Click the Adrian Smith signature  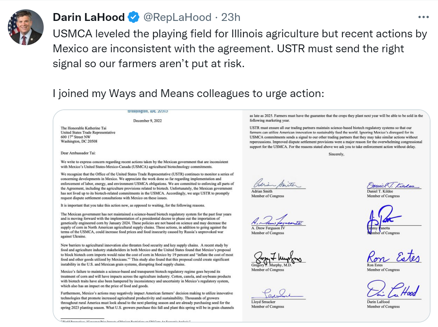point(276,184)
